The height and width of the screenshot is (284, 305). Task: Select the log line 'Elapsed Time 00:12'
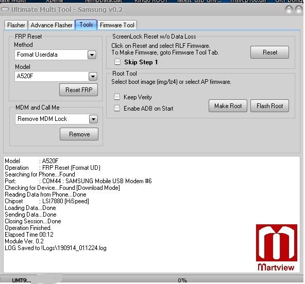29,235
